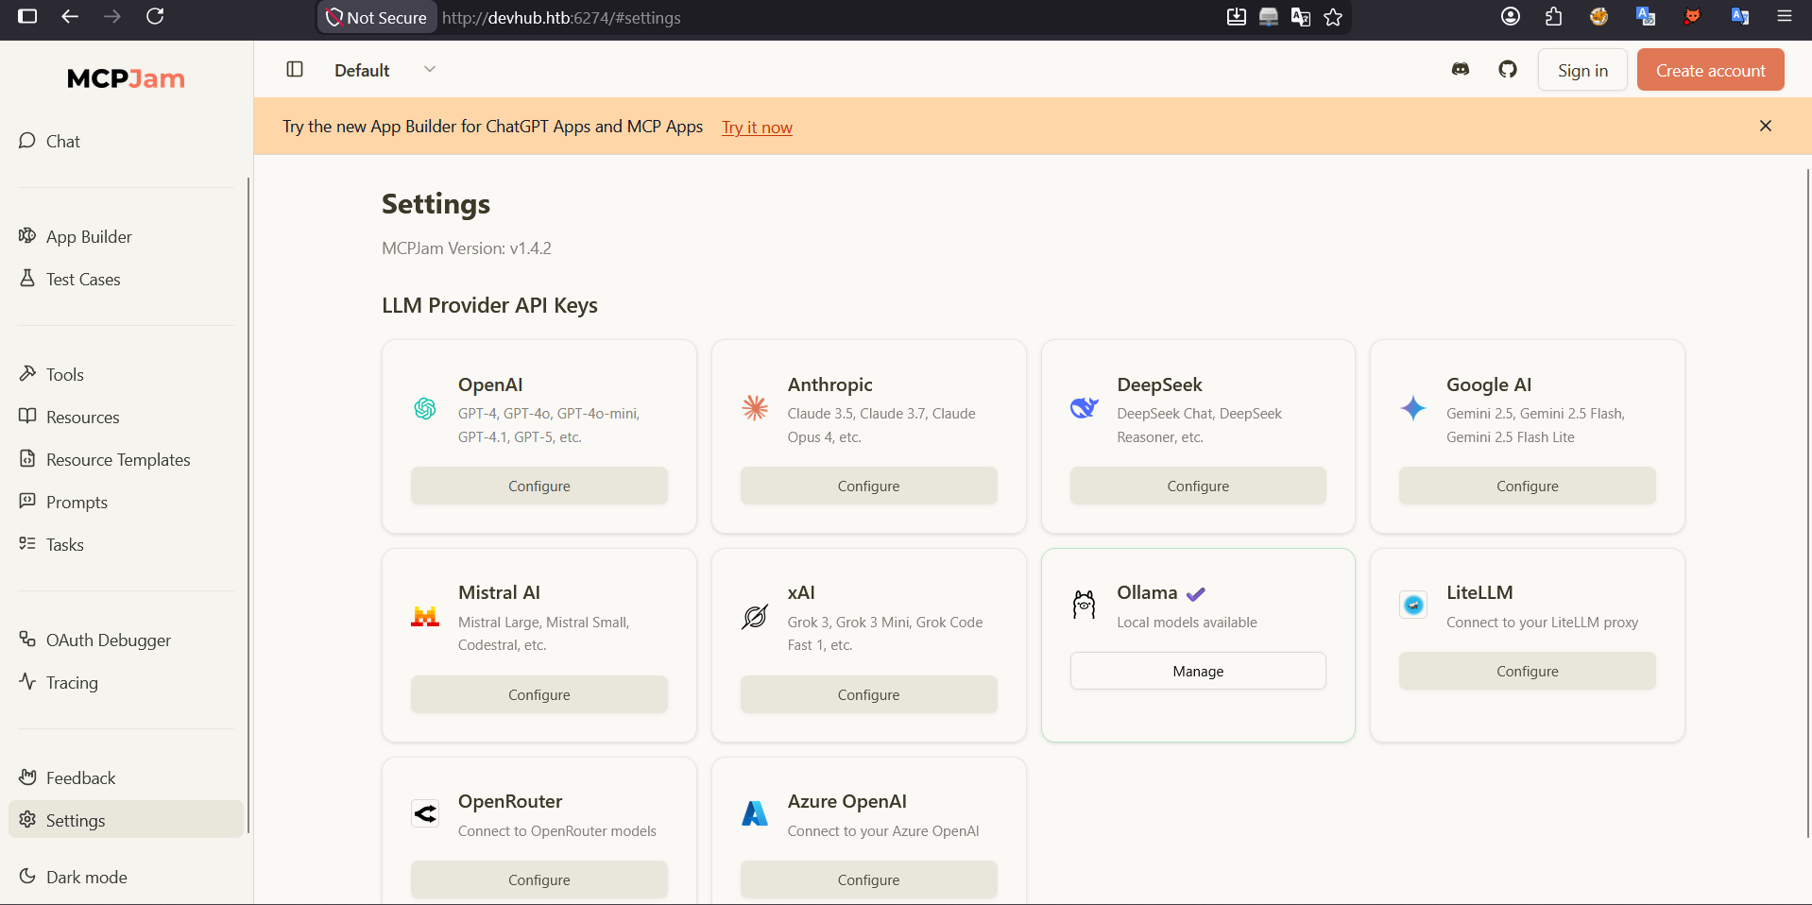Click the Mistral AI logo
Screen dimensions: 1812x905
(x=425, y=617)
